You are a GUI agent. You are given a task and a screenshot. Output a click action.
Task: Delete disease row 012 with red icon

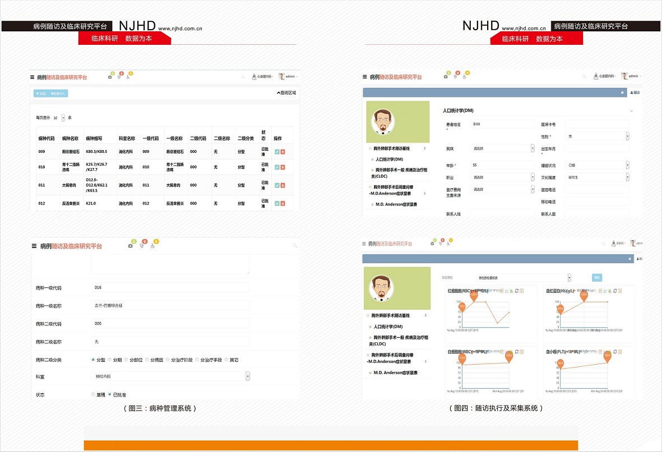pos(283,203)
